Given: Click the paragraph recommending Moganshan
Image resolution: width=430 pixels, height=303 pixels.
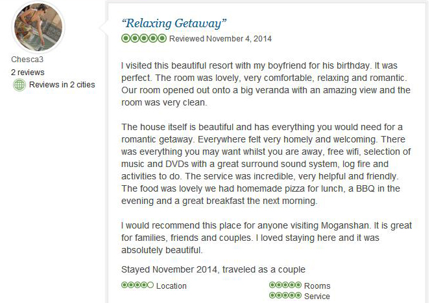Looking at the screenshot, I should pyautogui.click(x=267, y=238).
